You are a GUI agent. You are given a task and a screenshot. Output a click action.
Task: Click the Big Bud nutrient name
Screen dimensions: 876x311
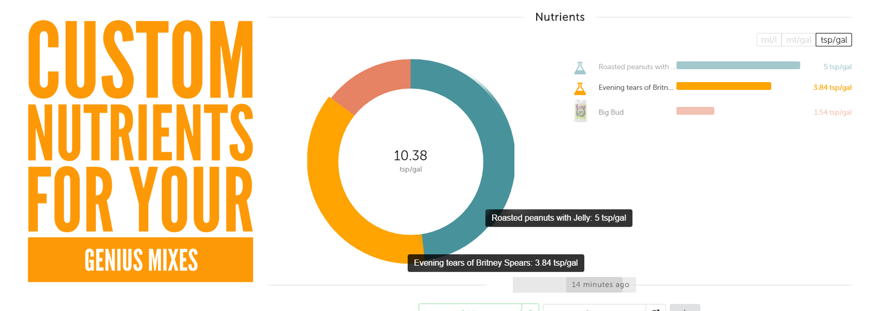pyautogui.click(x=611, y=112)
